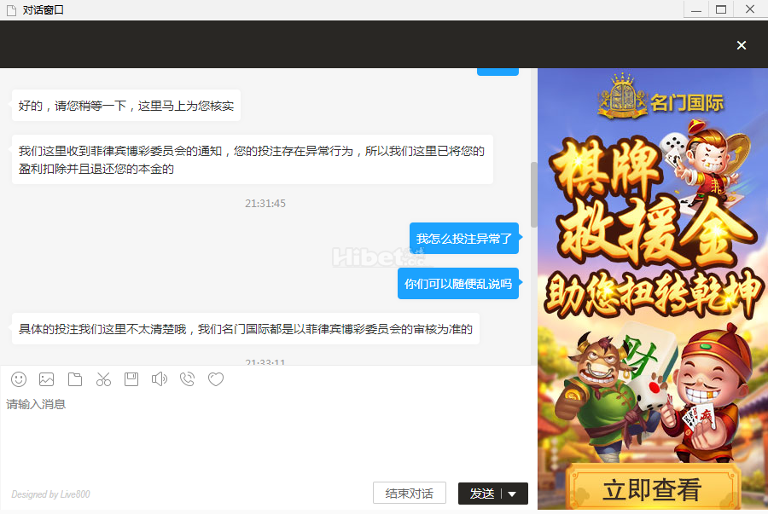Click the 立即查看 banner button

point(652,489)
